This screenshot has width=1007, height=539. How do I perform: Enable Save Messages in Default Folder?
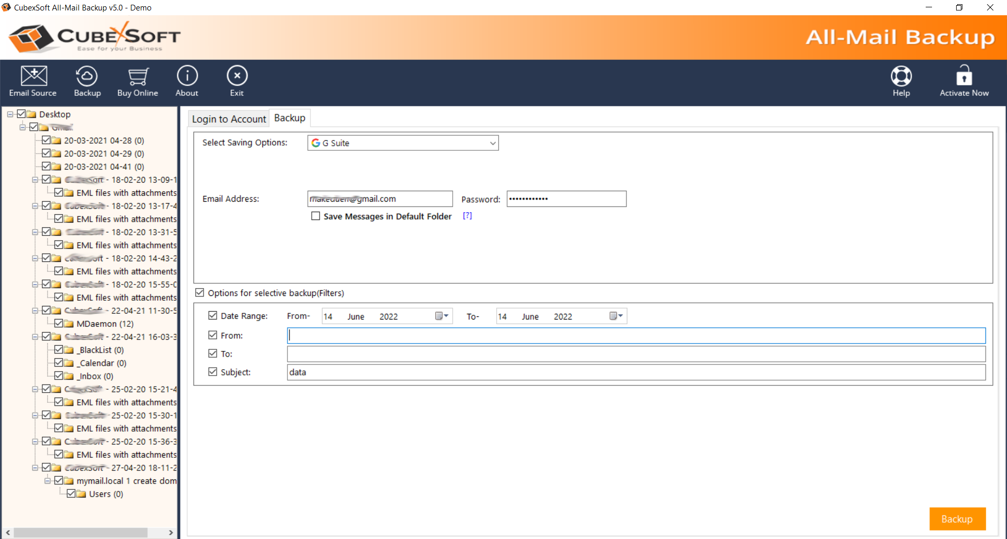point(315,216)
